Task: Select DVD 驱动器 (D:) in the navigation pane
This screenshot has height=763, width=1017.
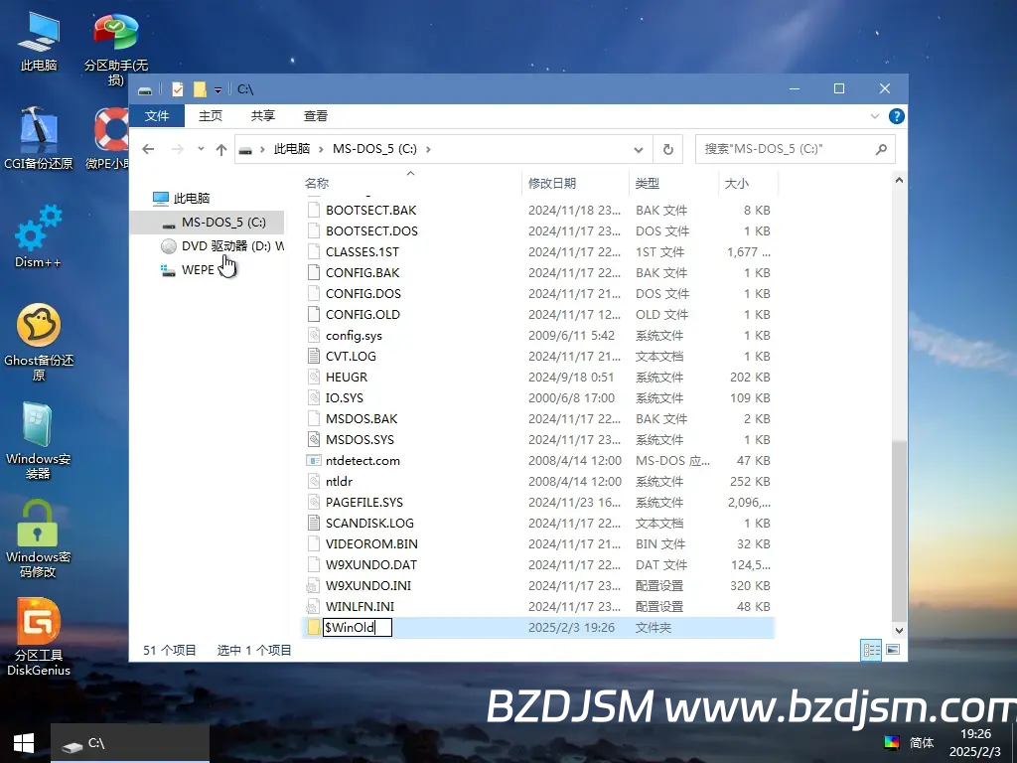Action: point(221,246)
